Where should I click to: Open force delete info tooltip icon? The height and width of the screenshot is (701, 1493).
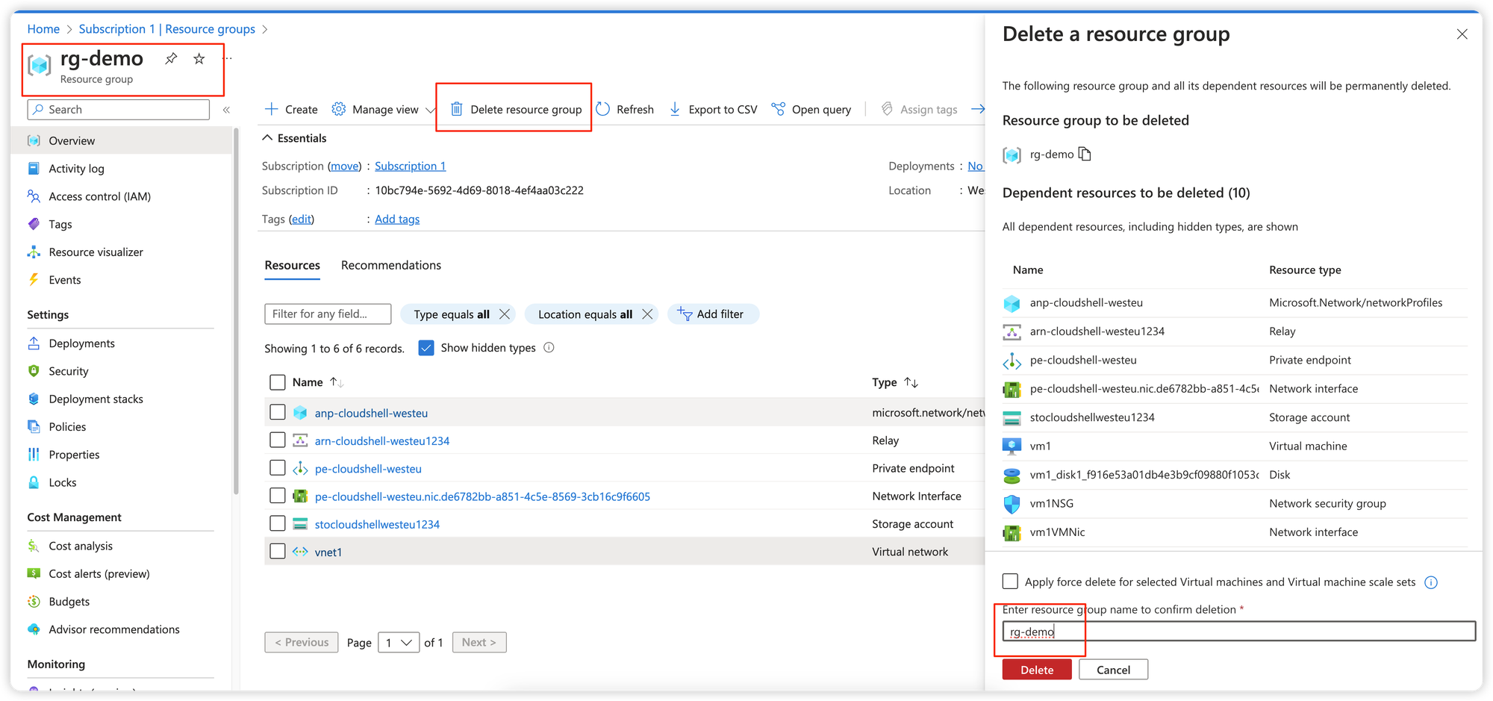click(1431, 582)
